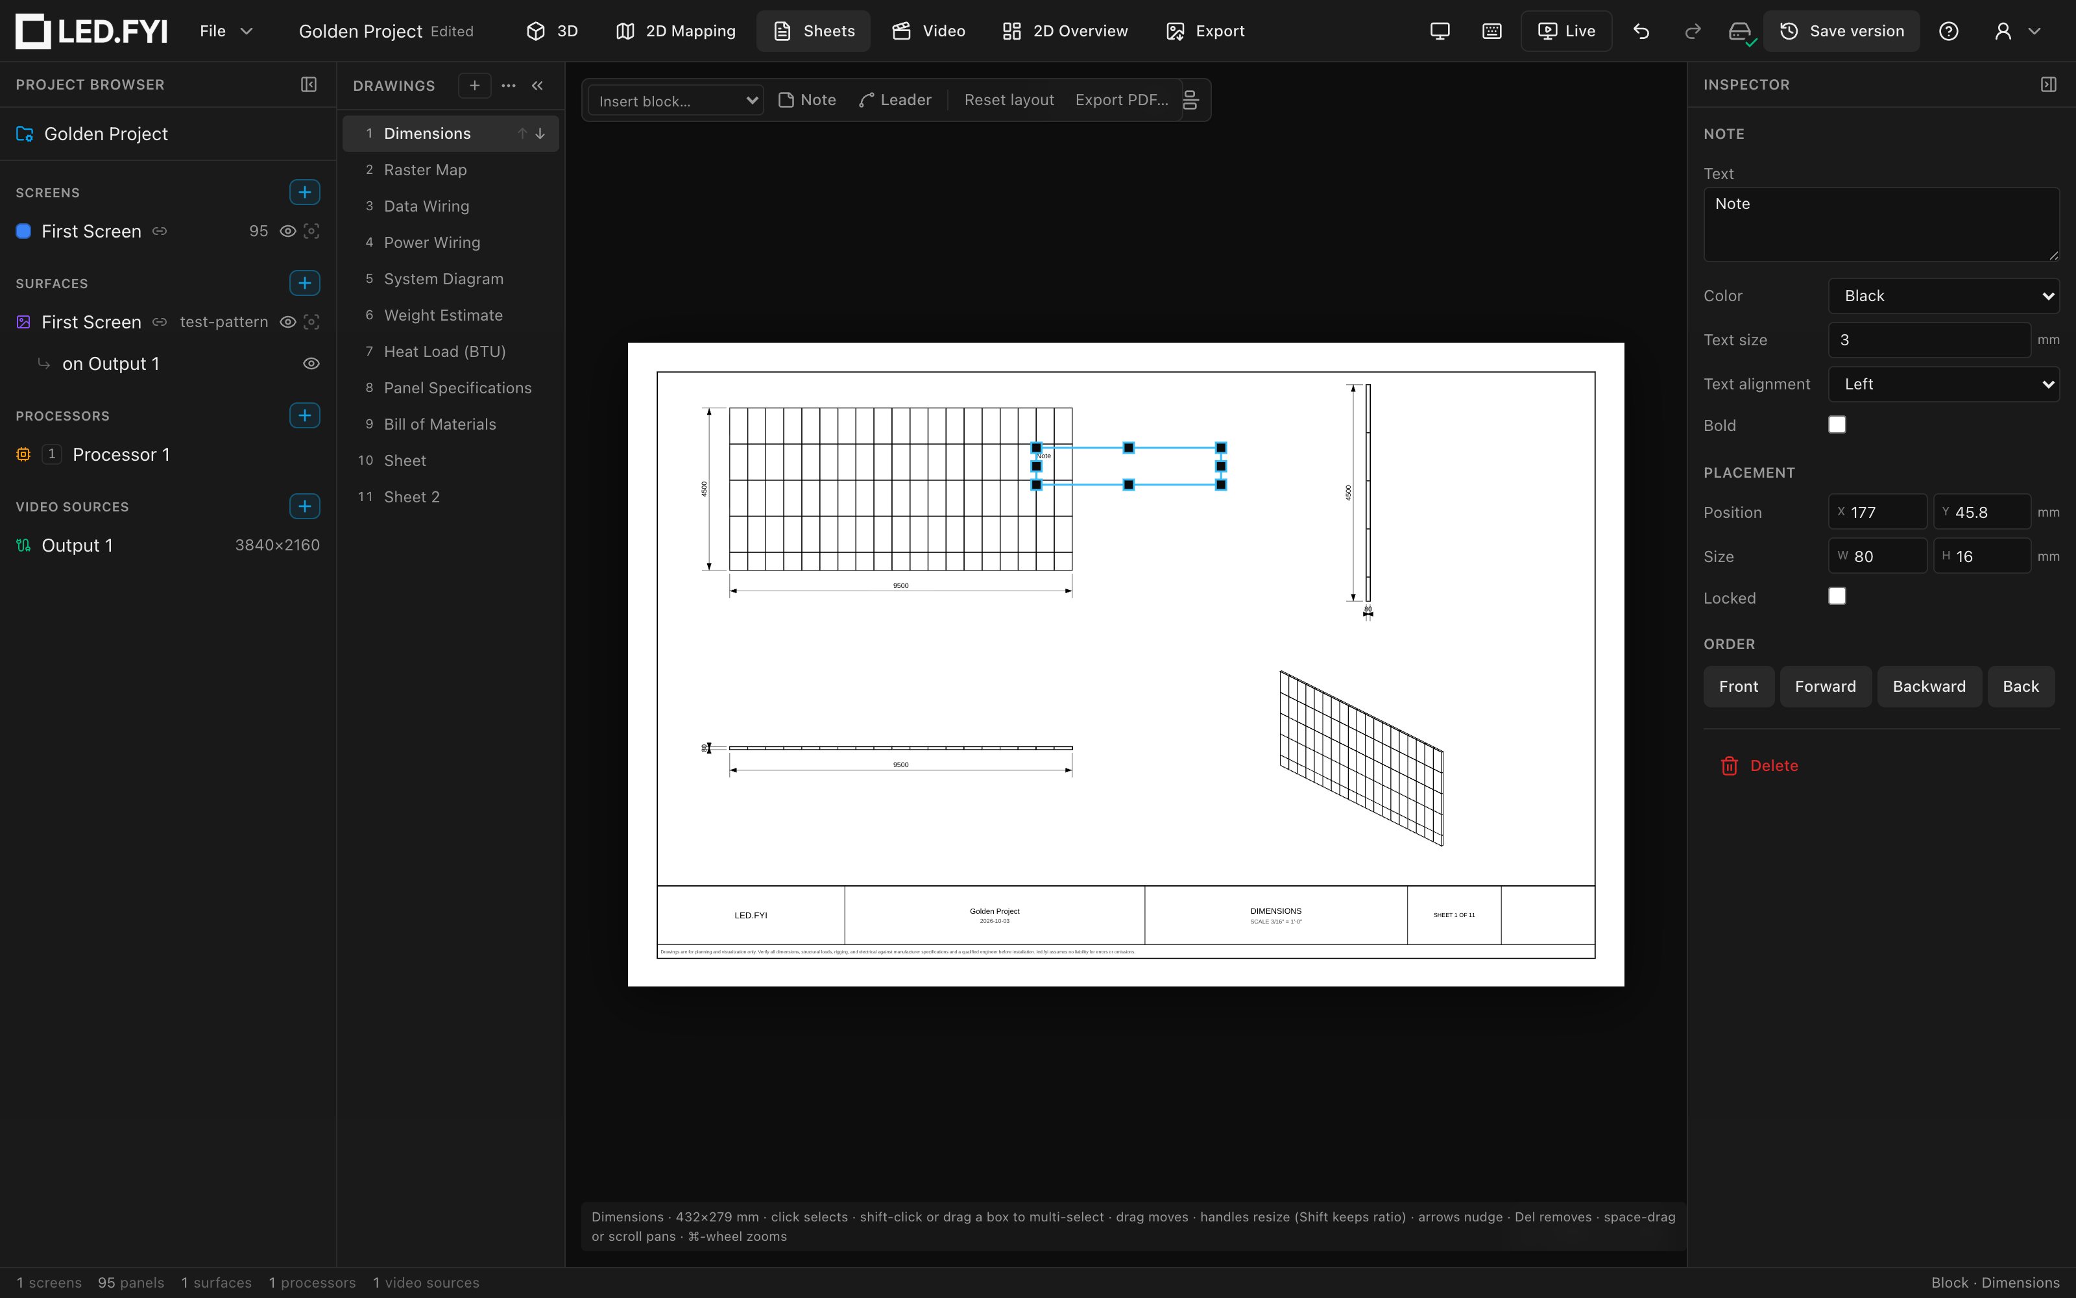Viewport: 2076px width, 1298px height.
Task: Click the undo arrow icon
Action: [1641, 31]
